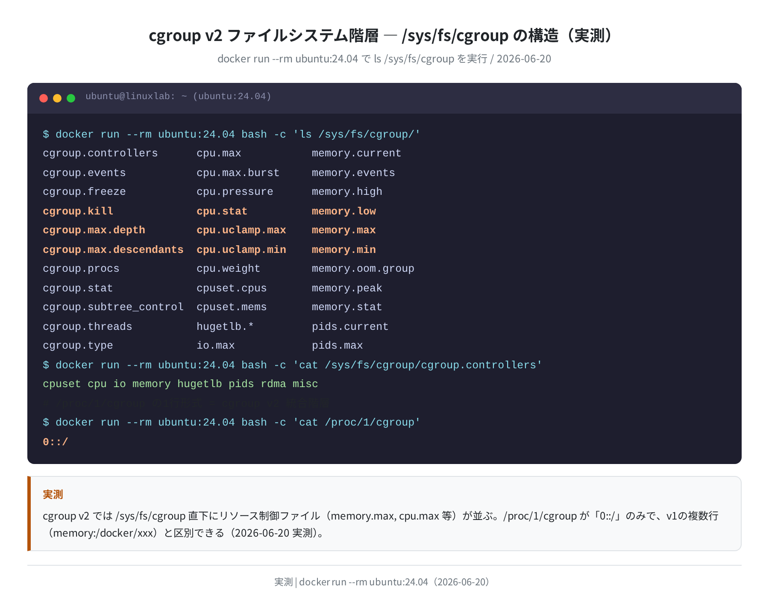Viewport: 769px width, 605px height.
Task: Select the 'cpu.max.burst' entry
Action: (238, 173)
